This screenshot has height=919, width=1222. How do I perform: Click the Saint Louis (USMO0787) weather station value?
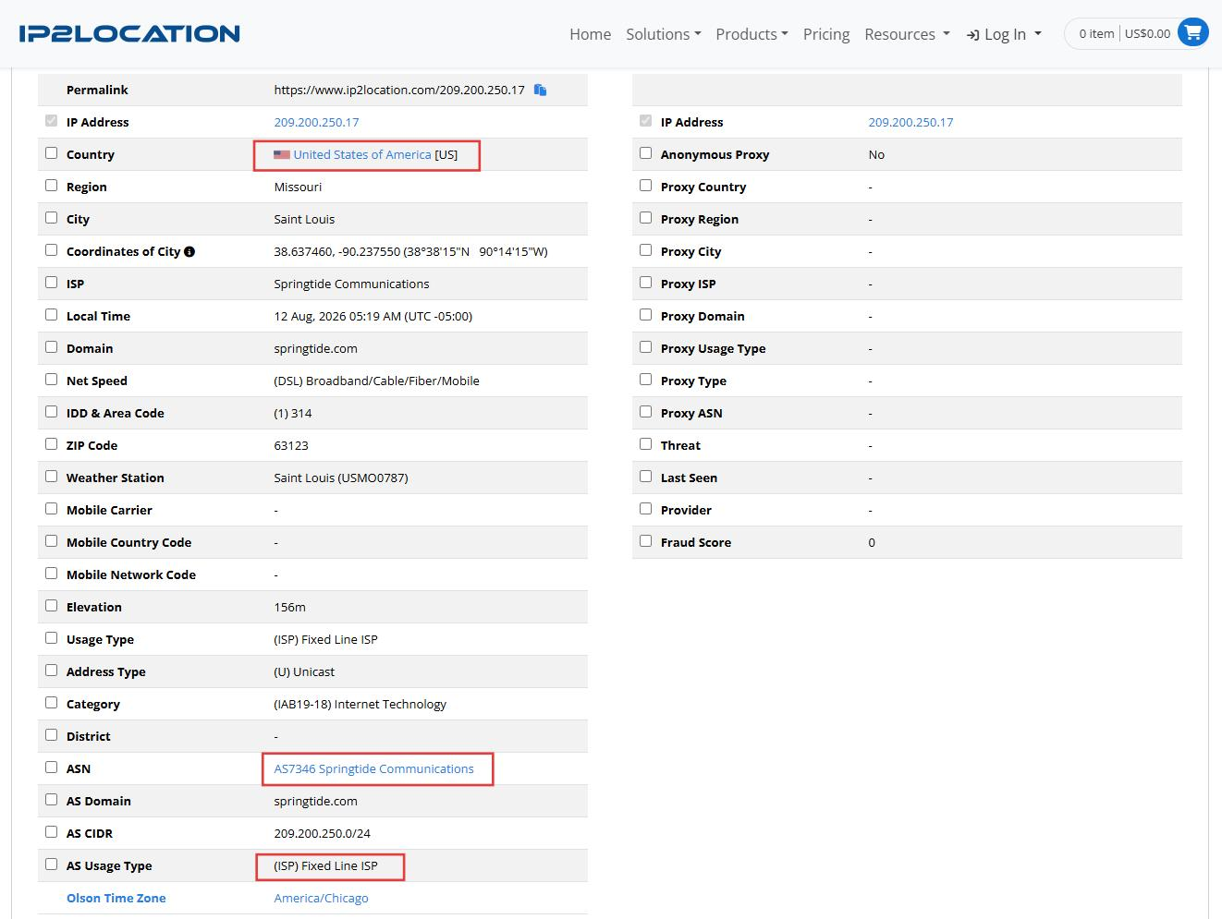(x=341, y=478)
